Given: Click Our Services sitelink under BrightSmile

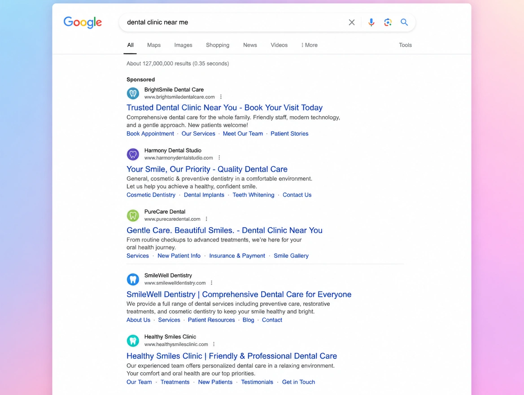Looking at the screenshot, I should 198,134.
